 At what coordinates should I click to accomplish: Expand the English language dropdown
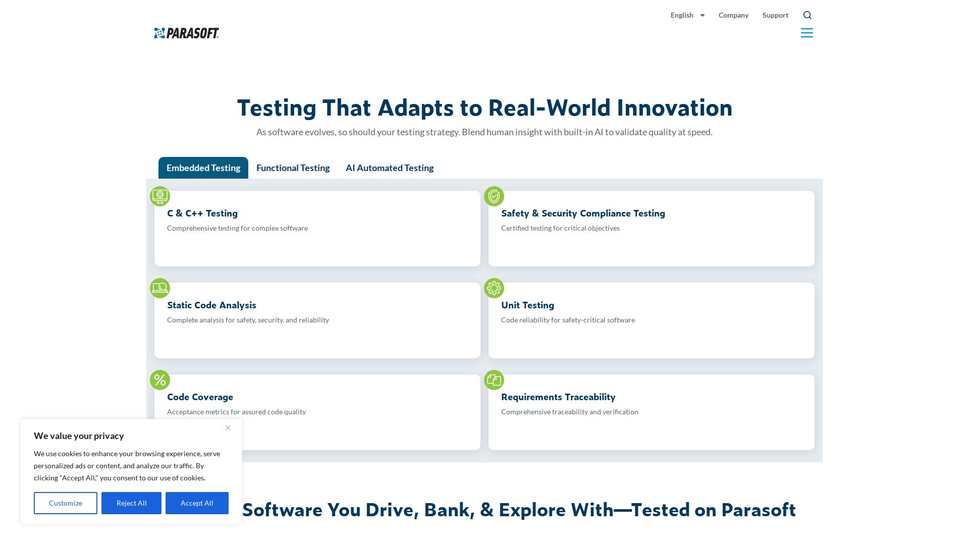tap(682, 15)
